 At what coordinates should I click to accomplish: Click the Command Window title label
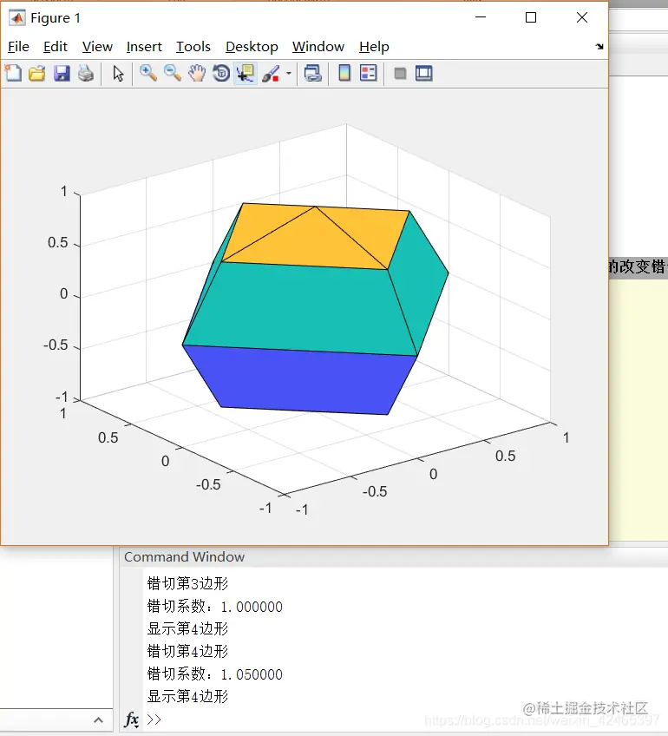184,556
